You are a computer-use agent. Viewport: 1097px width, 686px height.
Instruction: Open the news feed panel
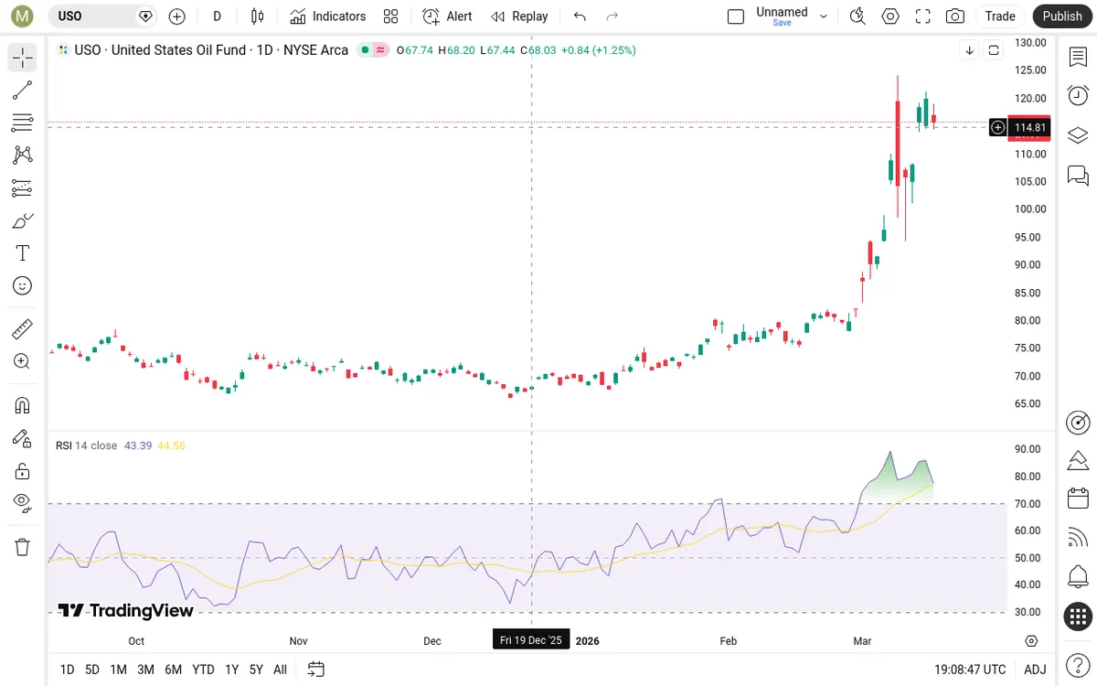click(x=1078, y=538)
